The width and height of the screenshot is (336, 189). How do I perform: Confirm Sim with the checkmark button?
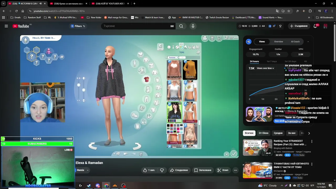pos(234,154)
